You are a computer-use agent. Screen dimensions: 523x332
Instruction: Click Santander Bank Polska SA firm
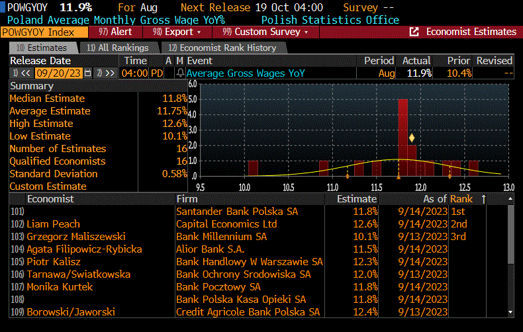click(x=237, y=212)
